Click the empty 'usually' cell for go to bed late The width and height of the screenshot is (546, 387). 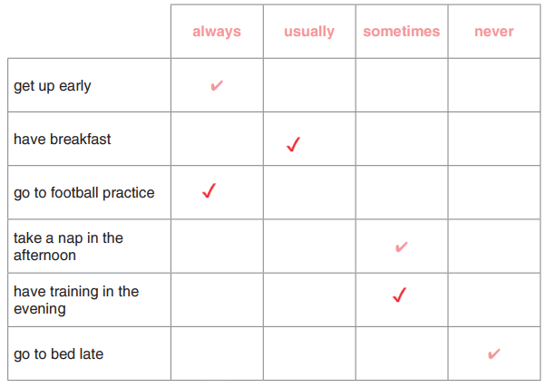(308, 353)
